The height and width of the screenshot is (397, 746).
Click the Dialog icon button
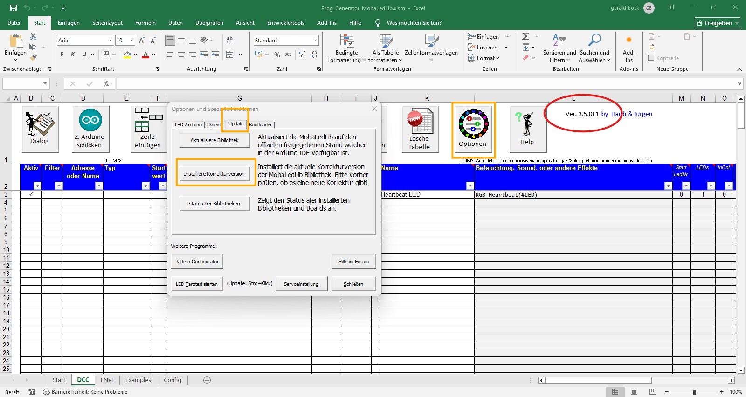click(x=40, y=129)
